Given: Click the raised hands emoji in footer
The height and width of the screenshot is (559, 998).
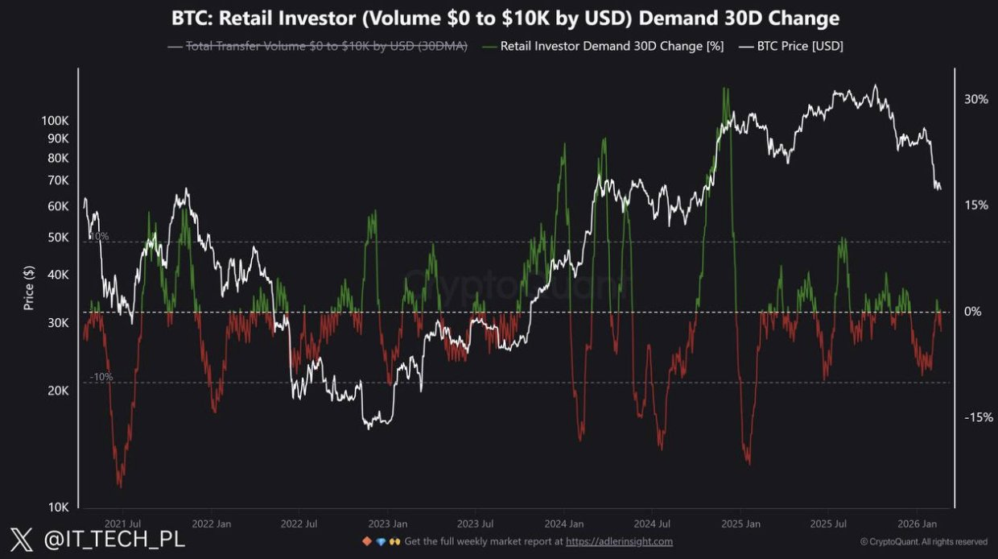Looking at the screenshot, I should tap(394, 541).
